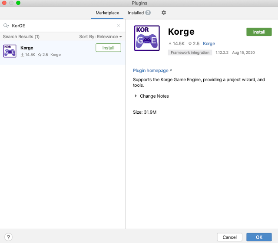Open the plugins settings gear menu
278x243 pixels.
164,13
